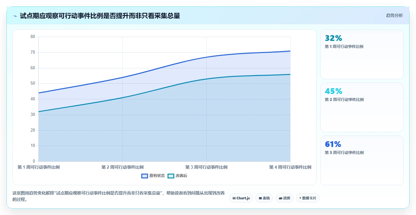Click the x-axis label 第 2 周可行动事件比例

[x=122, y=167]
